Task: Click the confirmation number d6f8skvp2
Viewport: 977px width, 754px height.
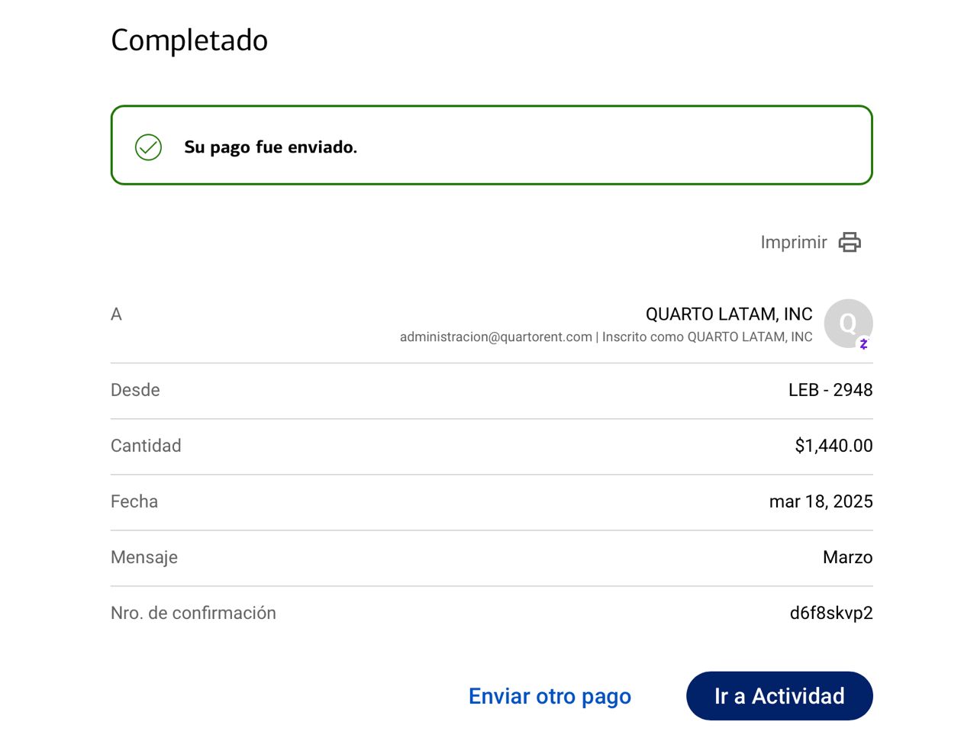Action: tap(830, 613)
